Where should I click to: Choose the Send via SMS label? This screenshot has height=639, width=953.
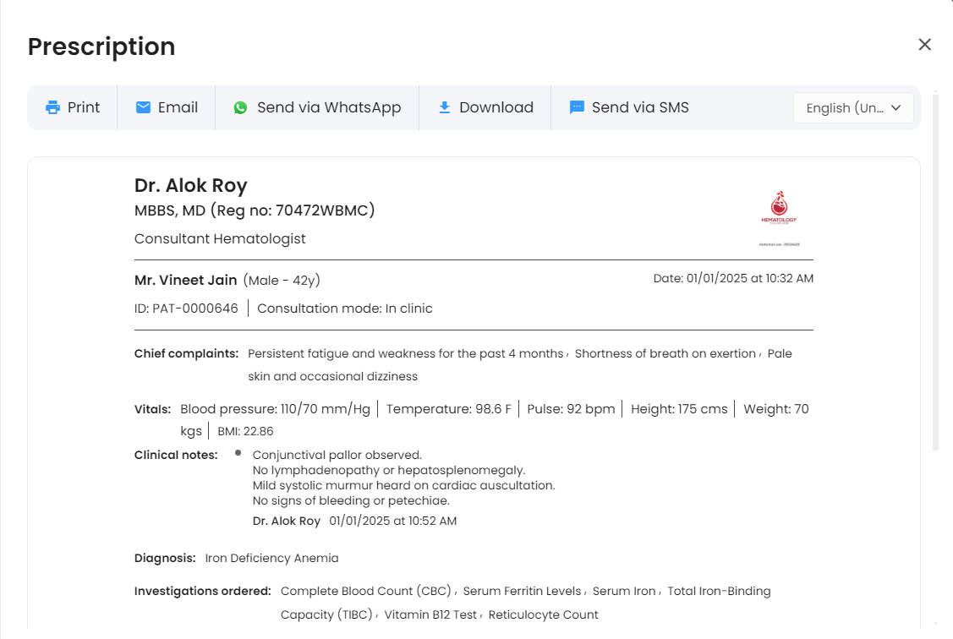640,107
